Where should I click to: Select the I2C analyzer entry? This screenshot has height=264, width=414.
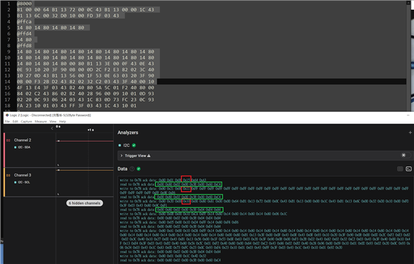coord(127,145)
